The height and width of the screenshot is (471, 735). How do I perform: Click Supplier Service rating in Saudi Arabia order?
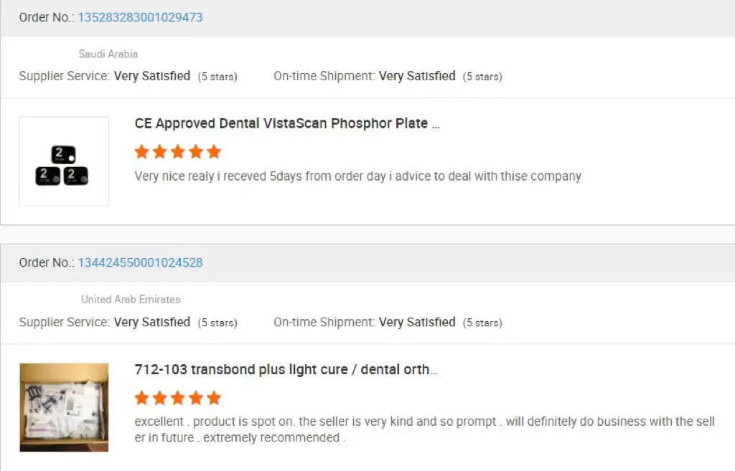coord(152,76)
